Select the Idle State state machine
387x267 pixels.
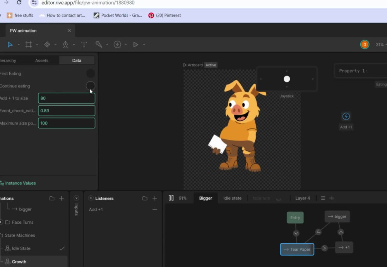21,248
